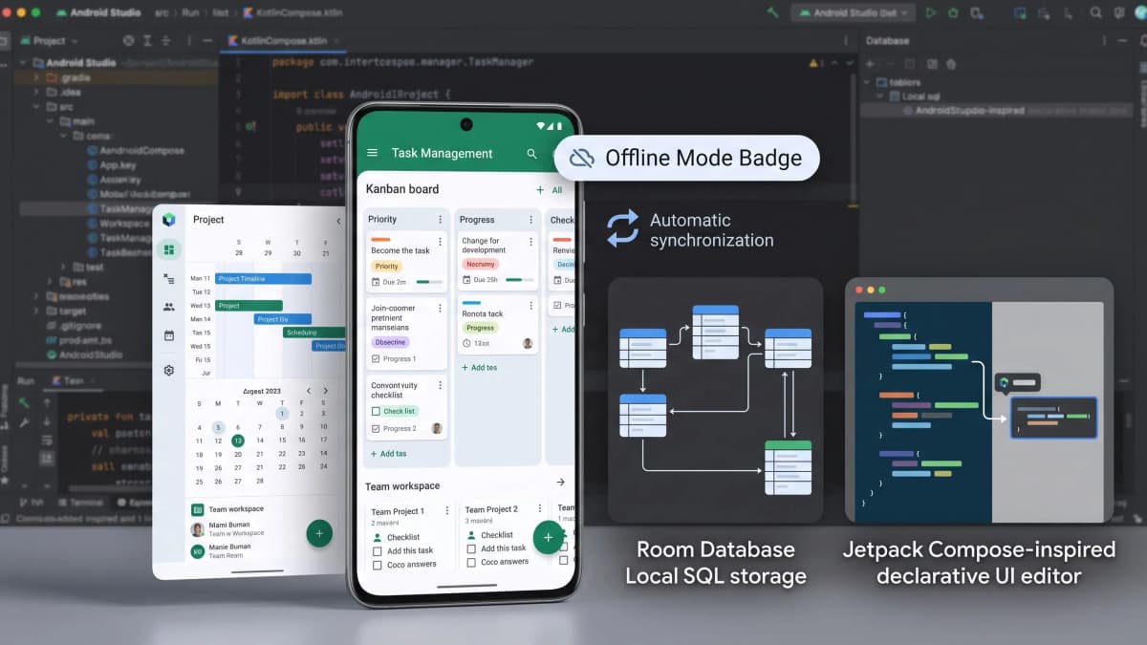Select date 13 in the tablet calendar

click(237, 441)
